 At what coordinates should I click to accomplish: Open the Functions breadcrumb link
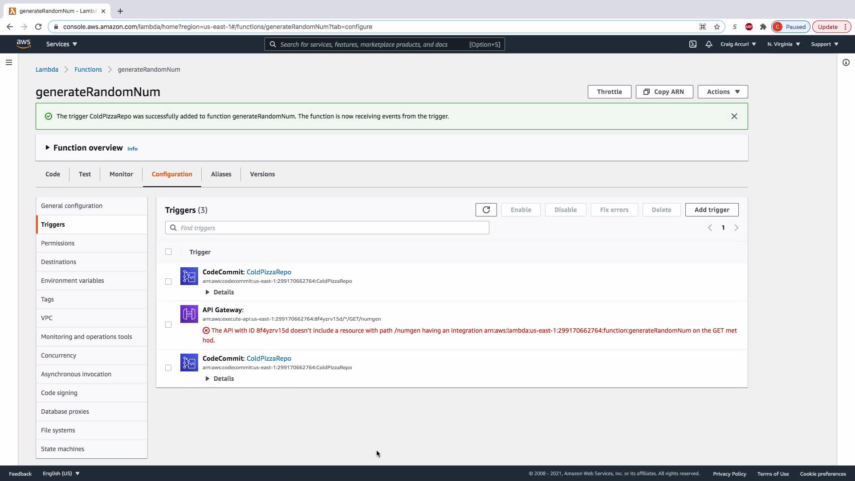pyautogui.click(x=88, y=69)
